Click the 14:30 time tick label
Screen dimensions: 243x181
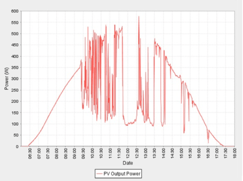click(173, 154)
